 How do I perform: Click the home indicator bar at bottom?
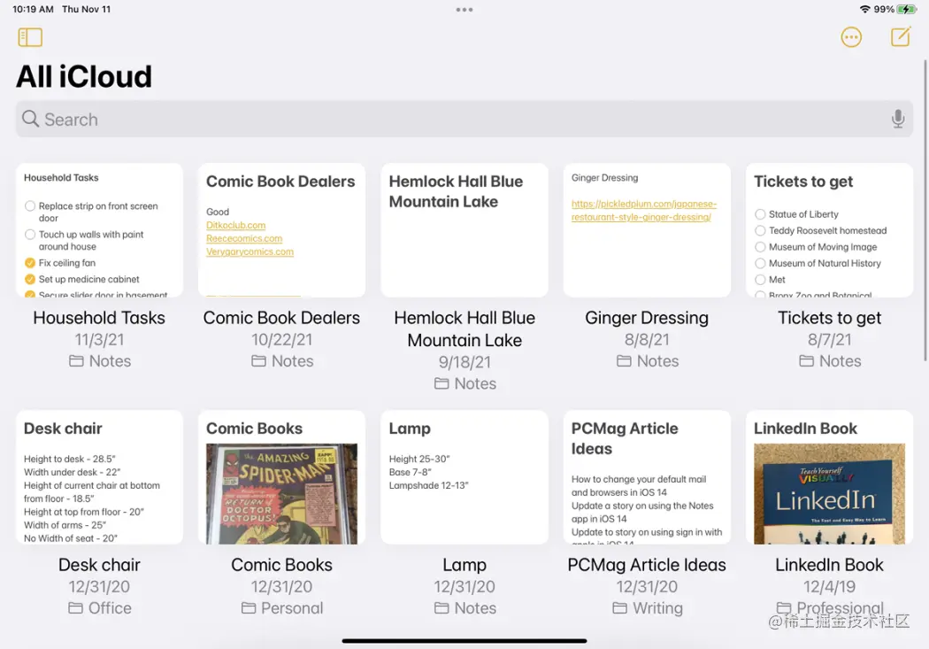[464, 641]
